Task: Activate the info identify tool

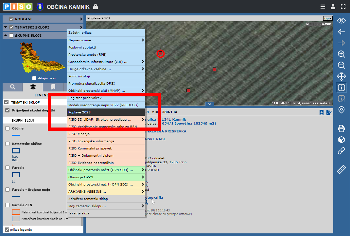Action: pyautogui.click(x=341, y=88)
